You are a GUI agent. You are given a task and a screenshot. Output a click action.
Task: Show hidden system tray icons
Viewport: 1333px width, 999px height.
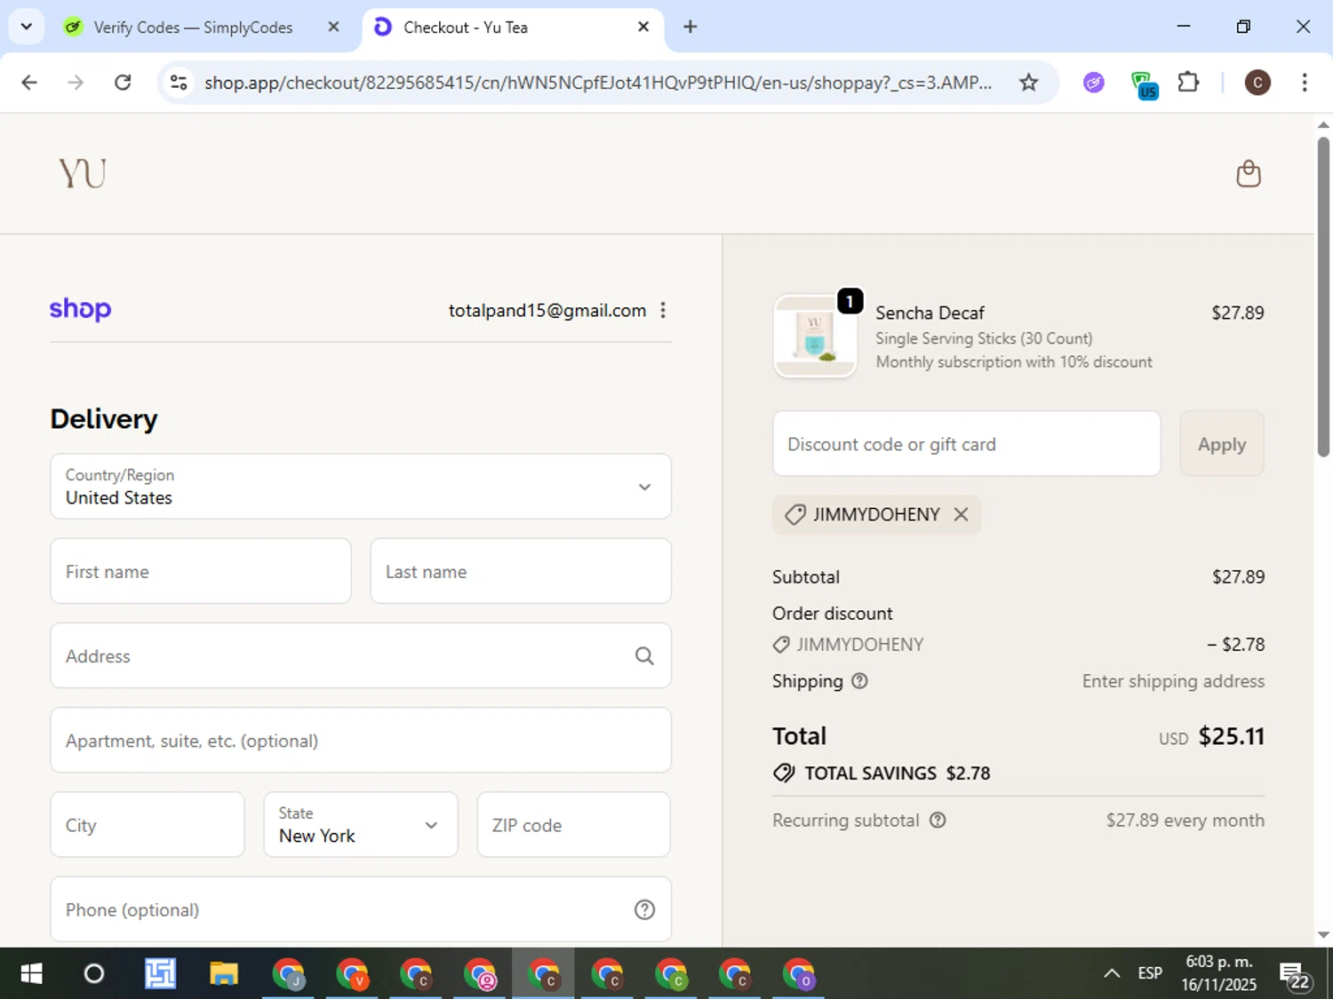pyautogui.click(x=1111, y=973)
